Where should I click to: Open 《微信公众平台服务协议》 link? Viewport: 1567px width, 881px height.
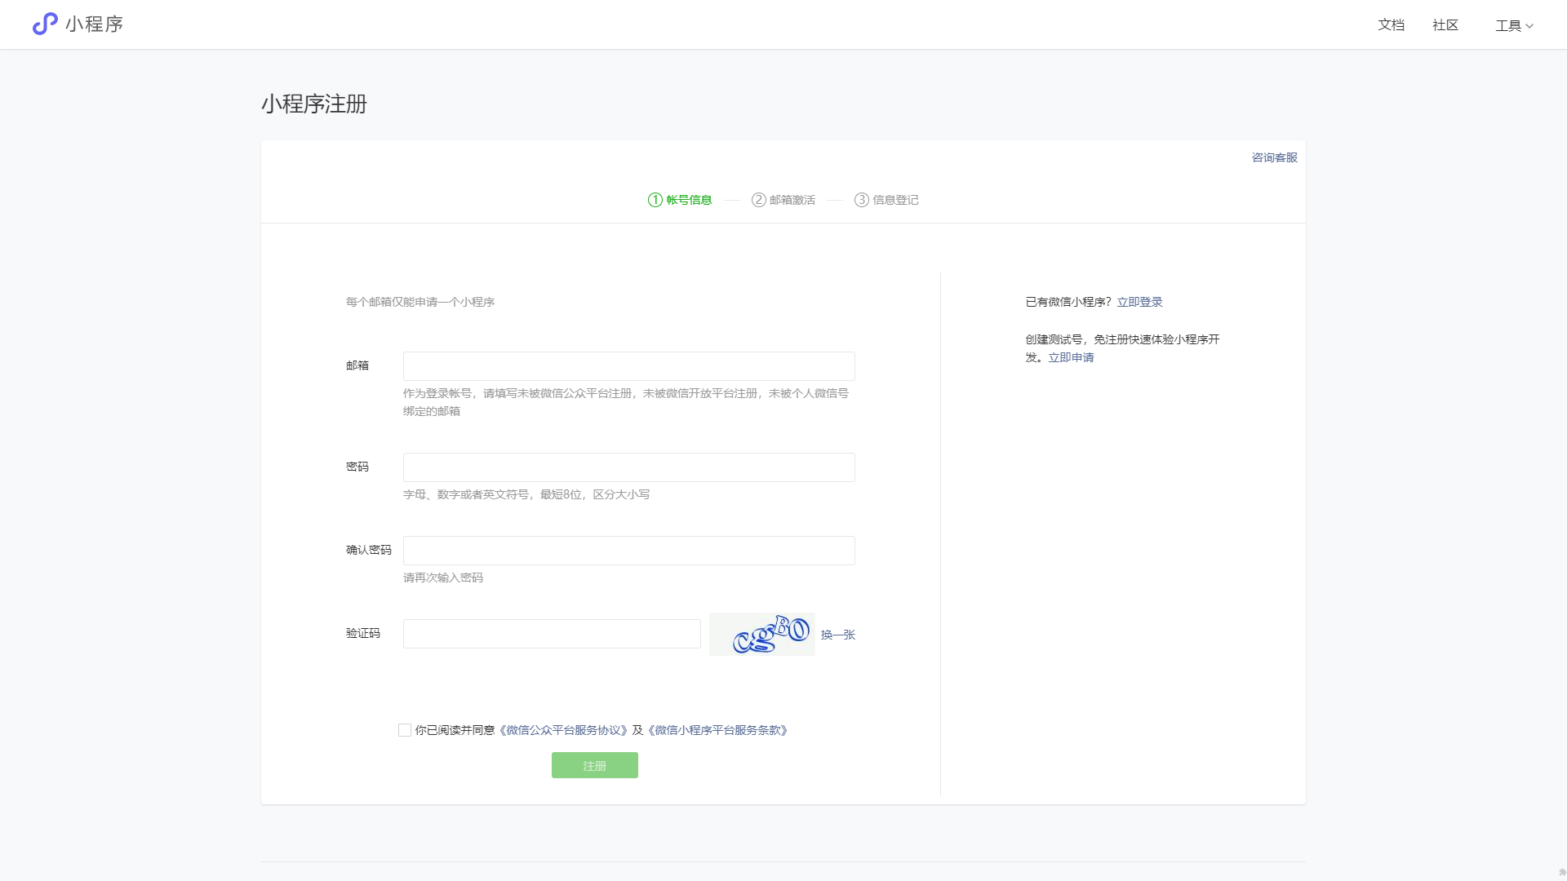pyautogui.click(x=563, y=730)
